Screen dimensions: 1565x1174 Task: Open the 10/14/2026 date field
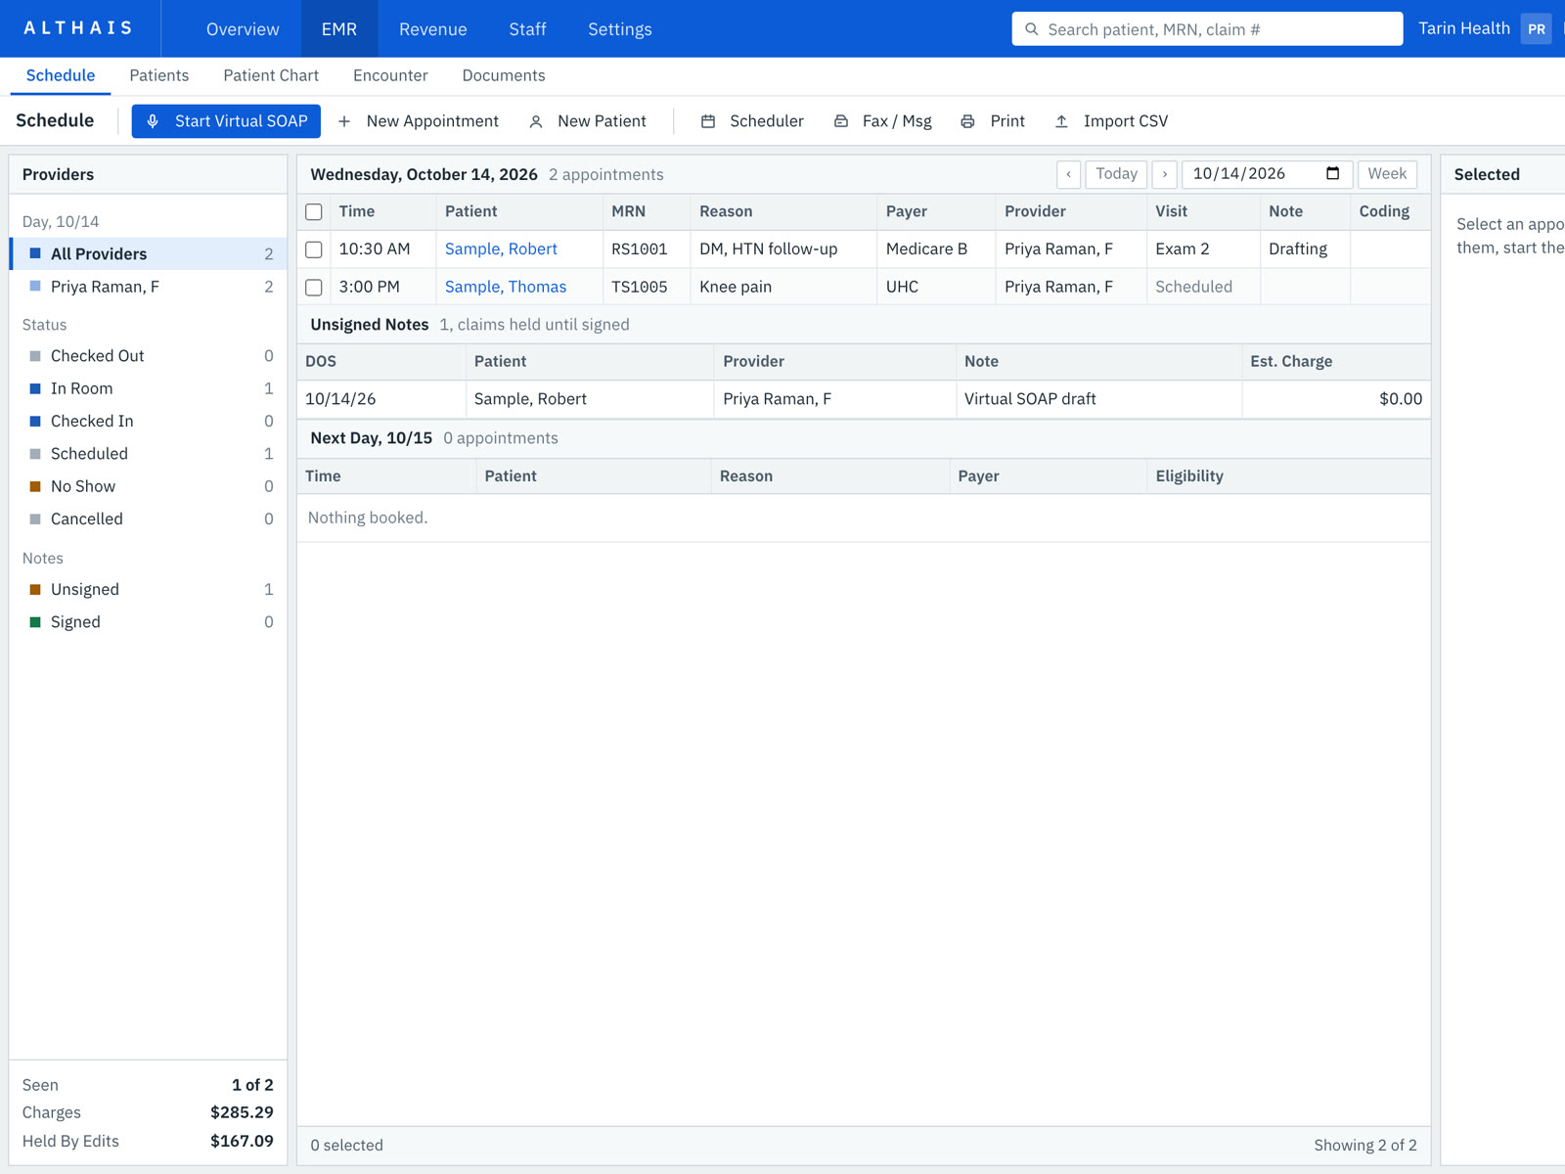coord(1267,174)
